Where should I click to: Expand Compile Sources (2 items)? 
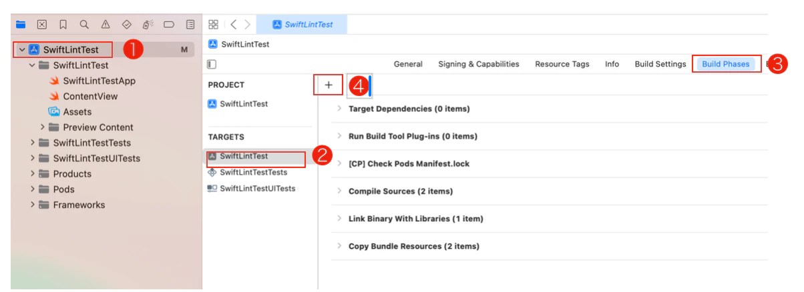tap(339, 191)
